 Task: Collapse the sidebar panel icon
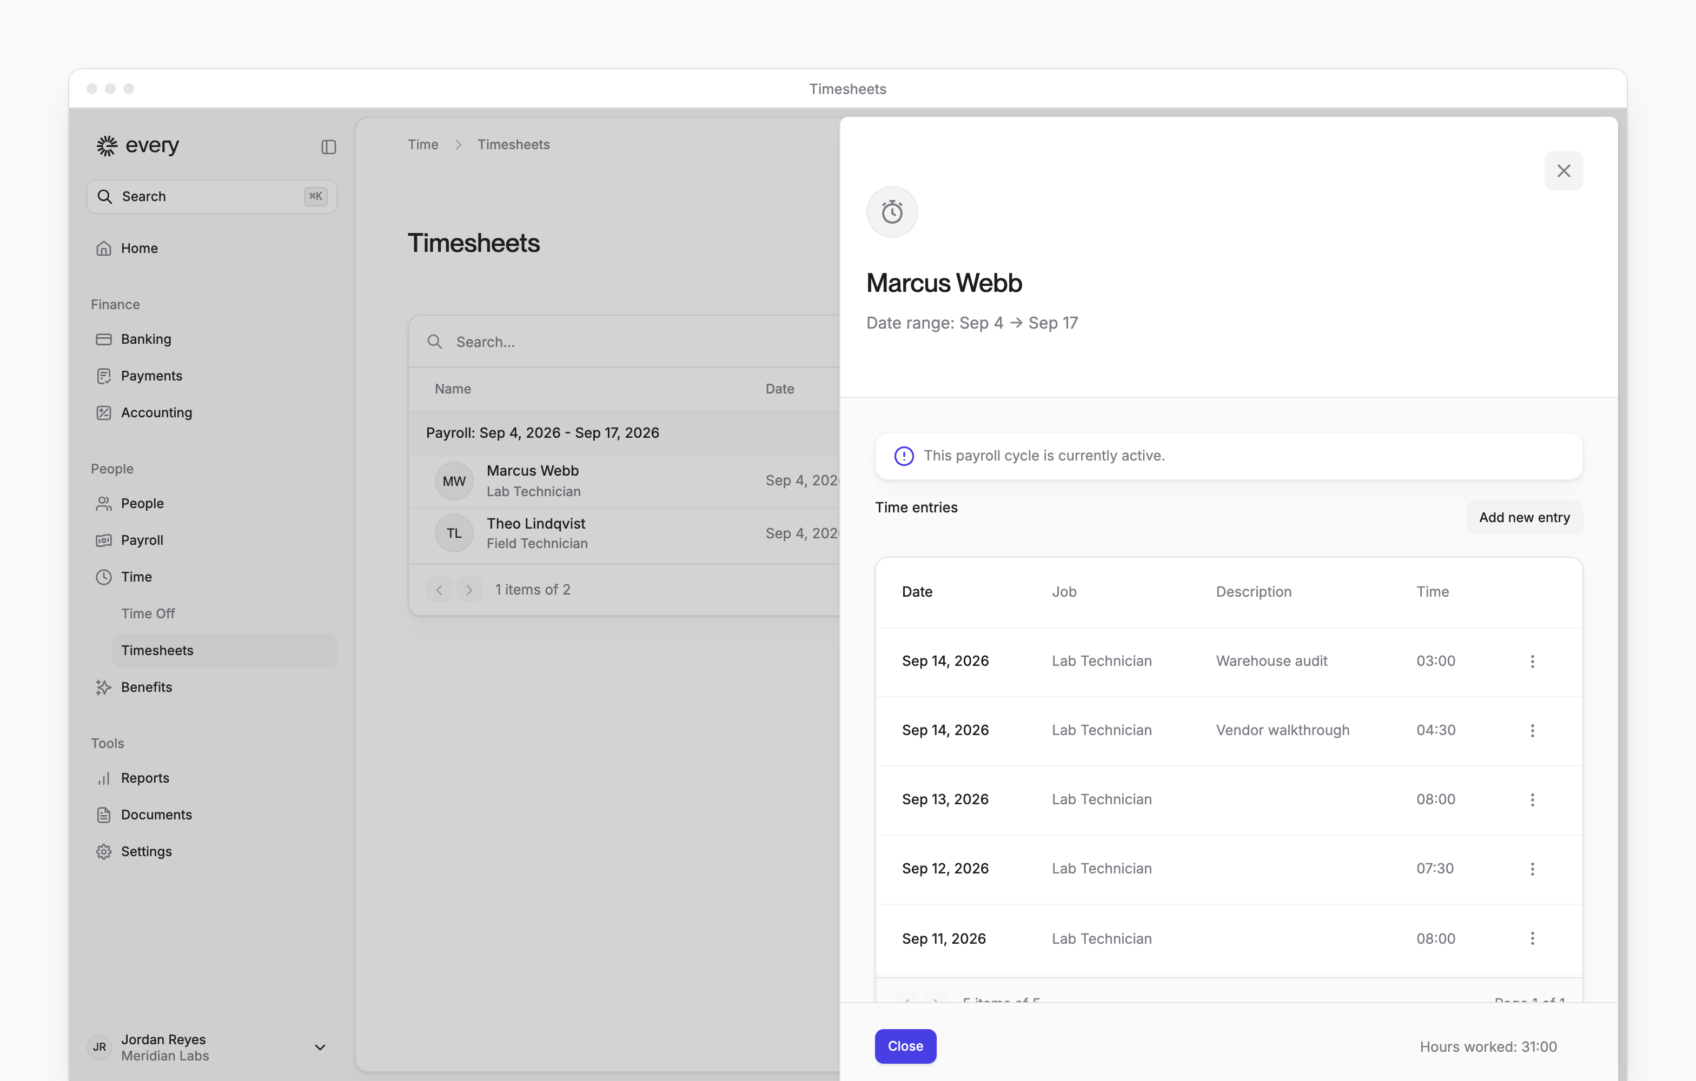coord(328,146)
